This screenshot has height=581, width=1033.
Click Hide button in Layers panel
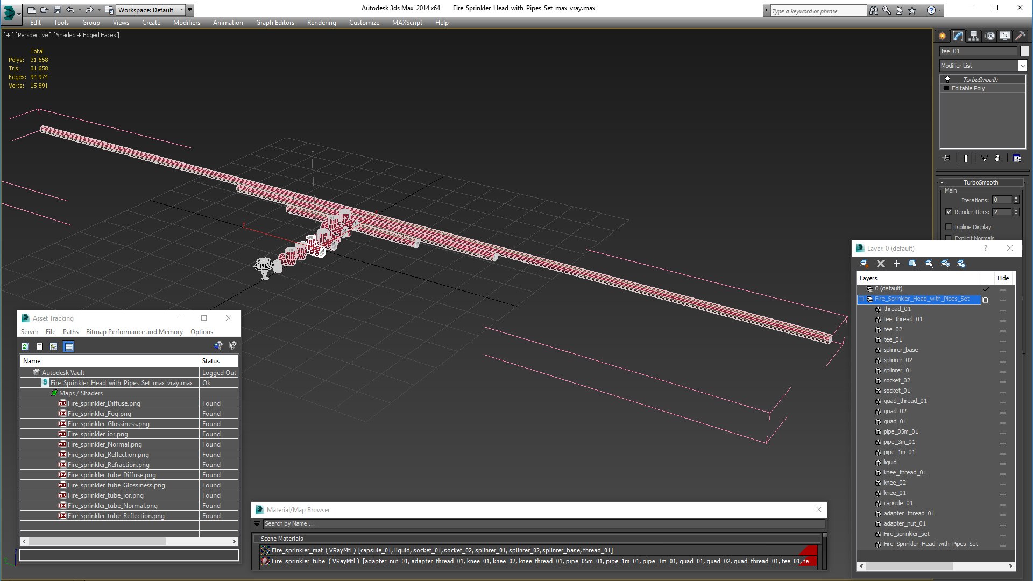coord(1003,278)
